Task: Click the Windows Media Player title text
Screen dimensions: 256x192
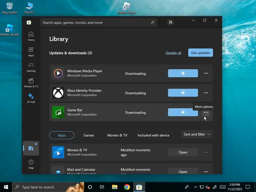Action: 85,71
